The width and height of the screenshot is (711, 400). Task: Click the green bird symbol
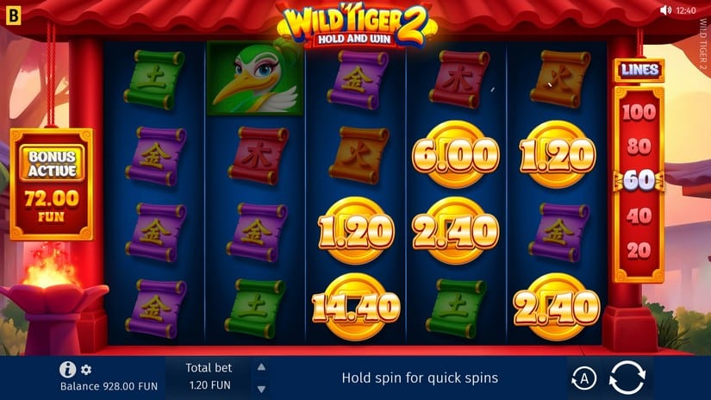[255, 78]
